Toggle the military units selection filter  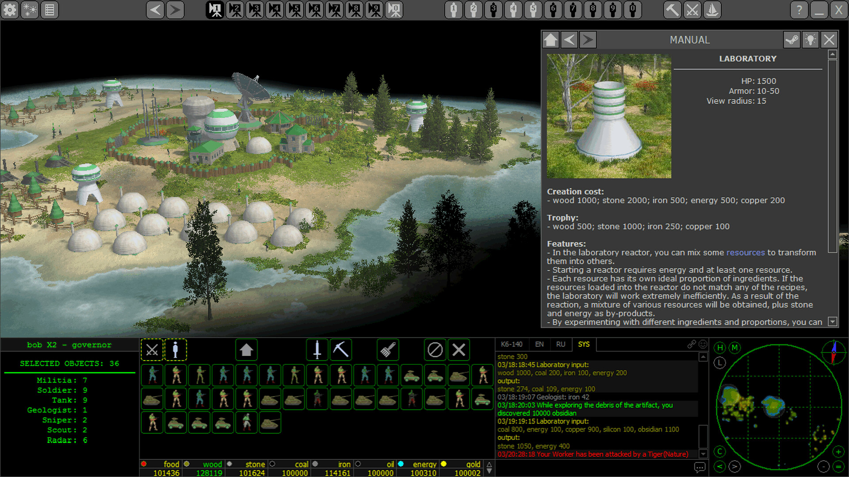(152, 349)
